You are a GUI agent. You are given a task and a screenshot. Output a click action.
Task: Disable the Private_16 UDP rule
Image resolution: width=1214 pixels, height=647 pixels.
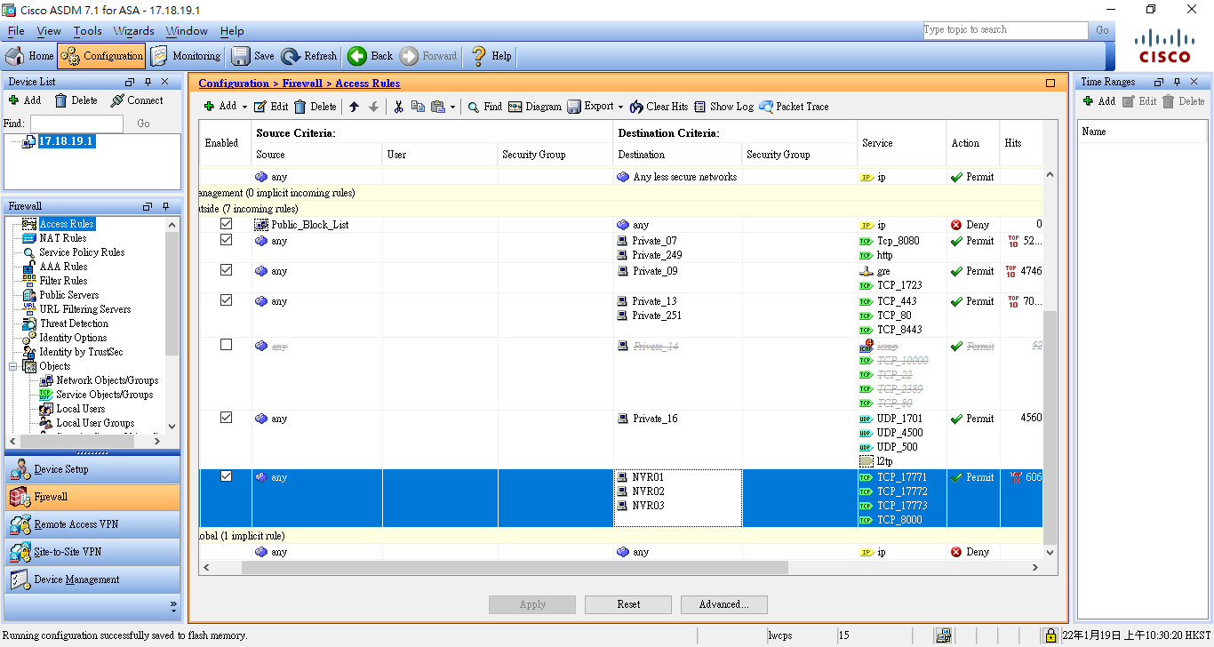[x=226, y=418]
